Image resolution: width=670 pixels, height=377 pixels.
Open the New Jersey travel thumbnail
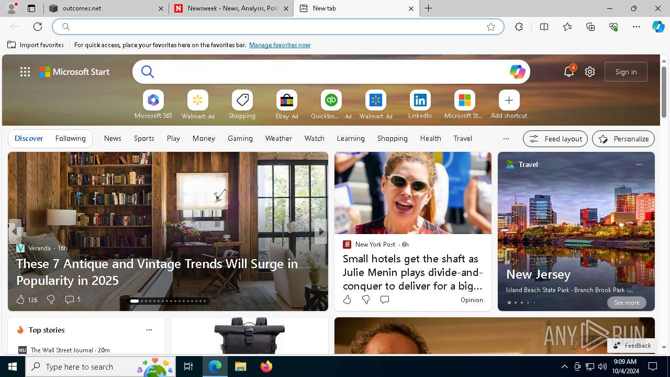point(576,231)
